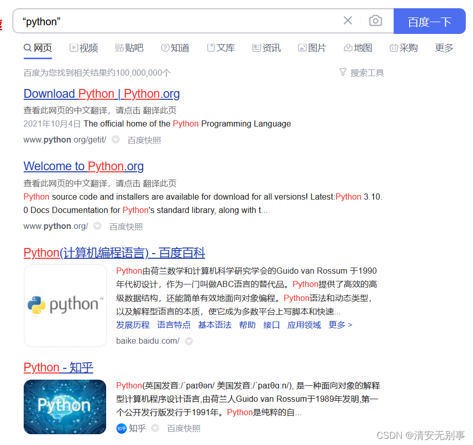This screenshot has height=445, width=473.
Task: Open the Welcome to Python.org result
Action: [x=83, y=166]
